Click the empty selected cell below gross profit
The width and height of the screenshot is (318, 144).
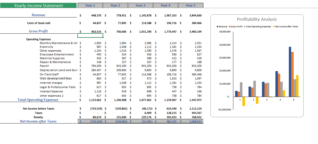point(90,36)
